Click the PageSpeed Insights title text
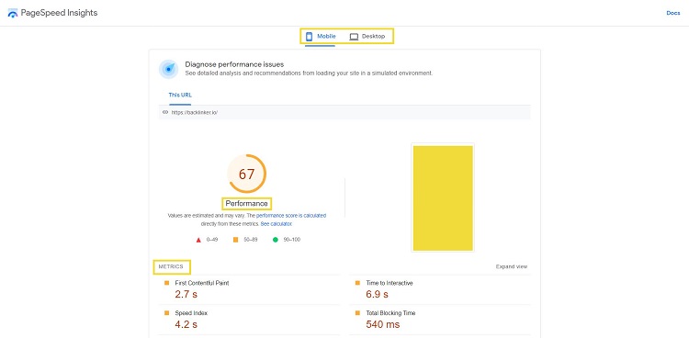This screenshot has height=338, width=689. click(x=60, y=13)
